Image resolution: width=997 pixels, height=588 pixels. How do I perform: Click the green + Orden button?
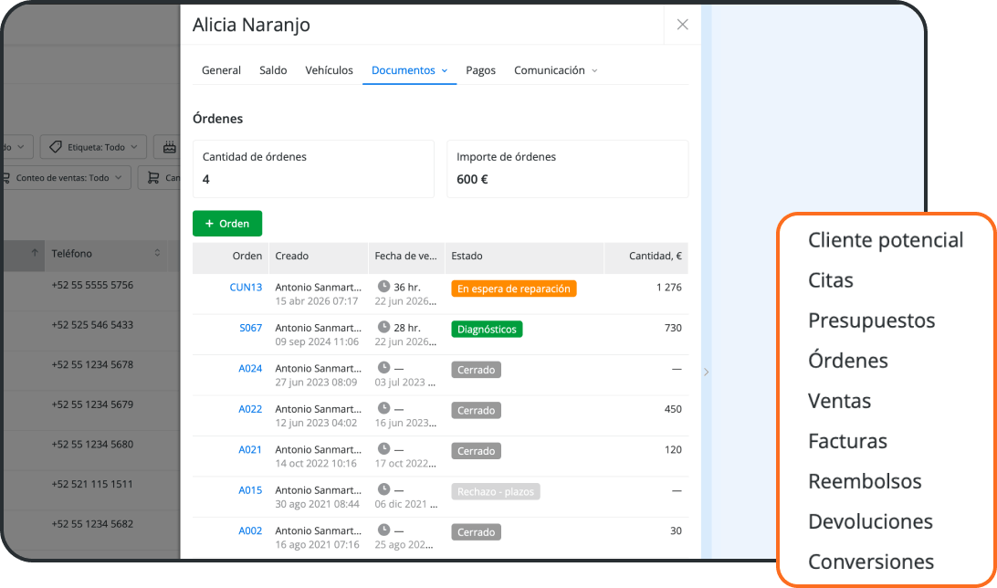click(227, 224)
